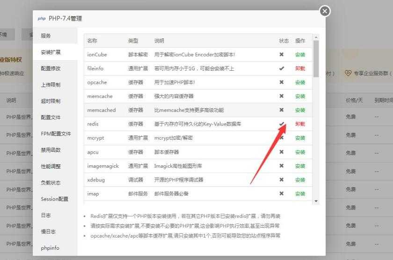Click the ionCube not-installed X status icon

[282, 54]
